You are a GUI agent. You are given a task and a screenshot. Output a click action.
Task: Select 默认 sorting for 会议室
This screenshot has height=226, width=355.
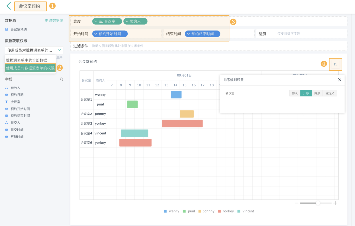pos(295,93)
